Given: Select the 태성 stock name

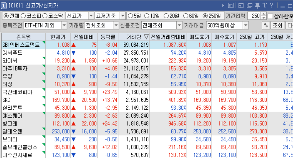Looking at the screenshot, I should pos(7,84).
